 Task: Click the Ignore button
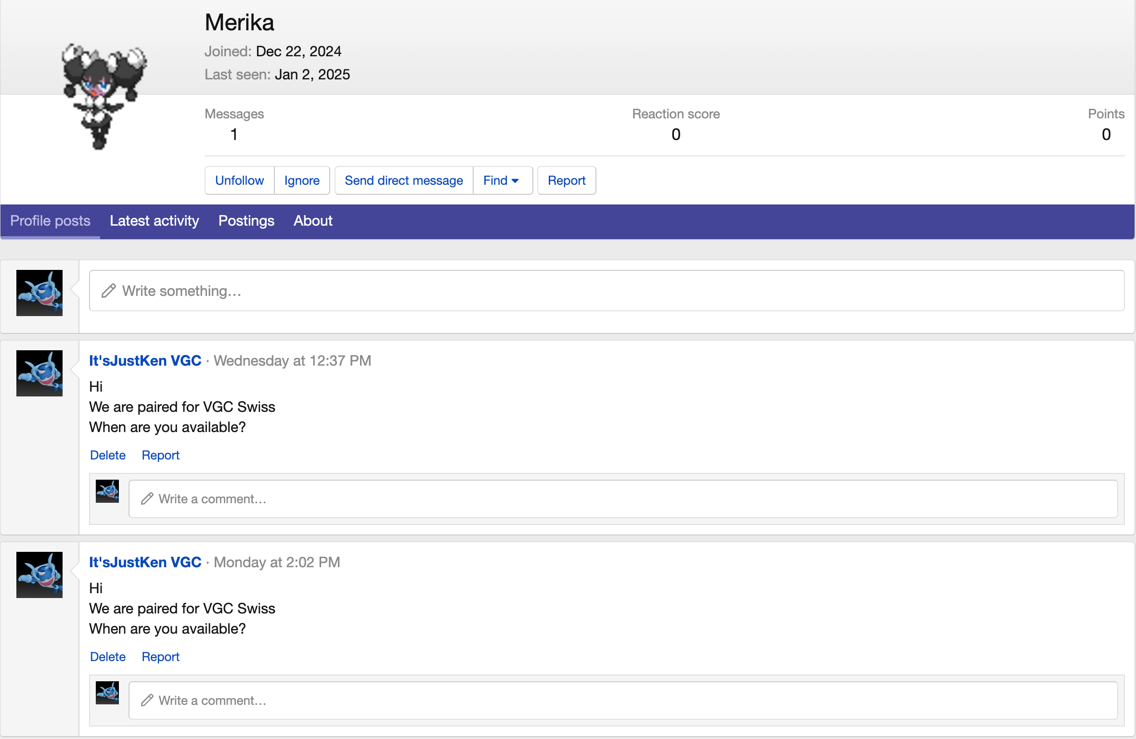click(x=302, y=180)
